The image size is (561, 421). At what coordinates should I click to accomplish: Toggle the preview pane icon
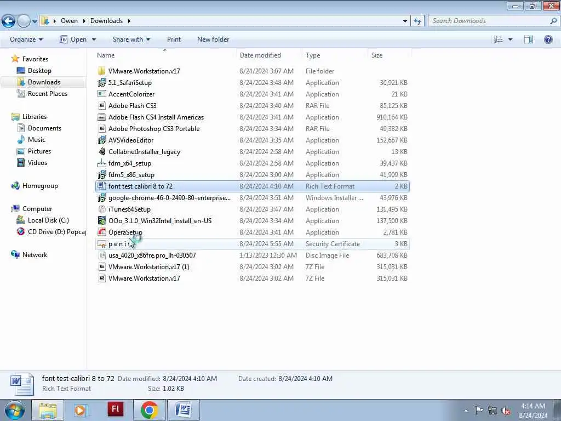[x=529, y=39]
